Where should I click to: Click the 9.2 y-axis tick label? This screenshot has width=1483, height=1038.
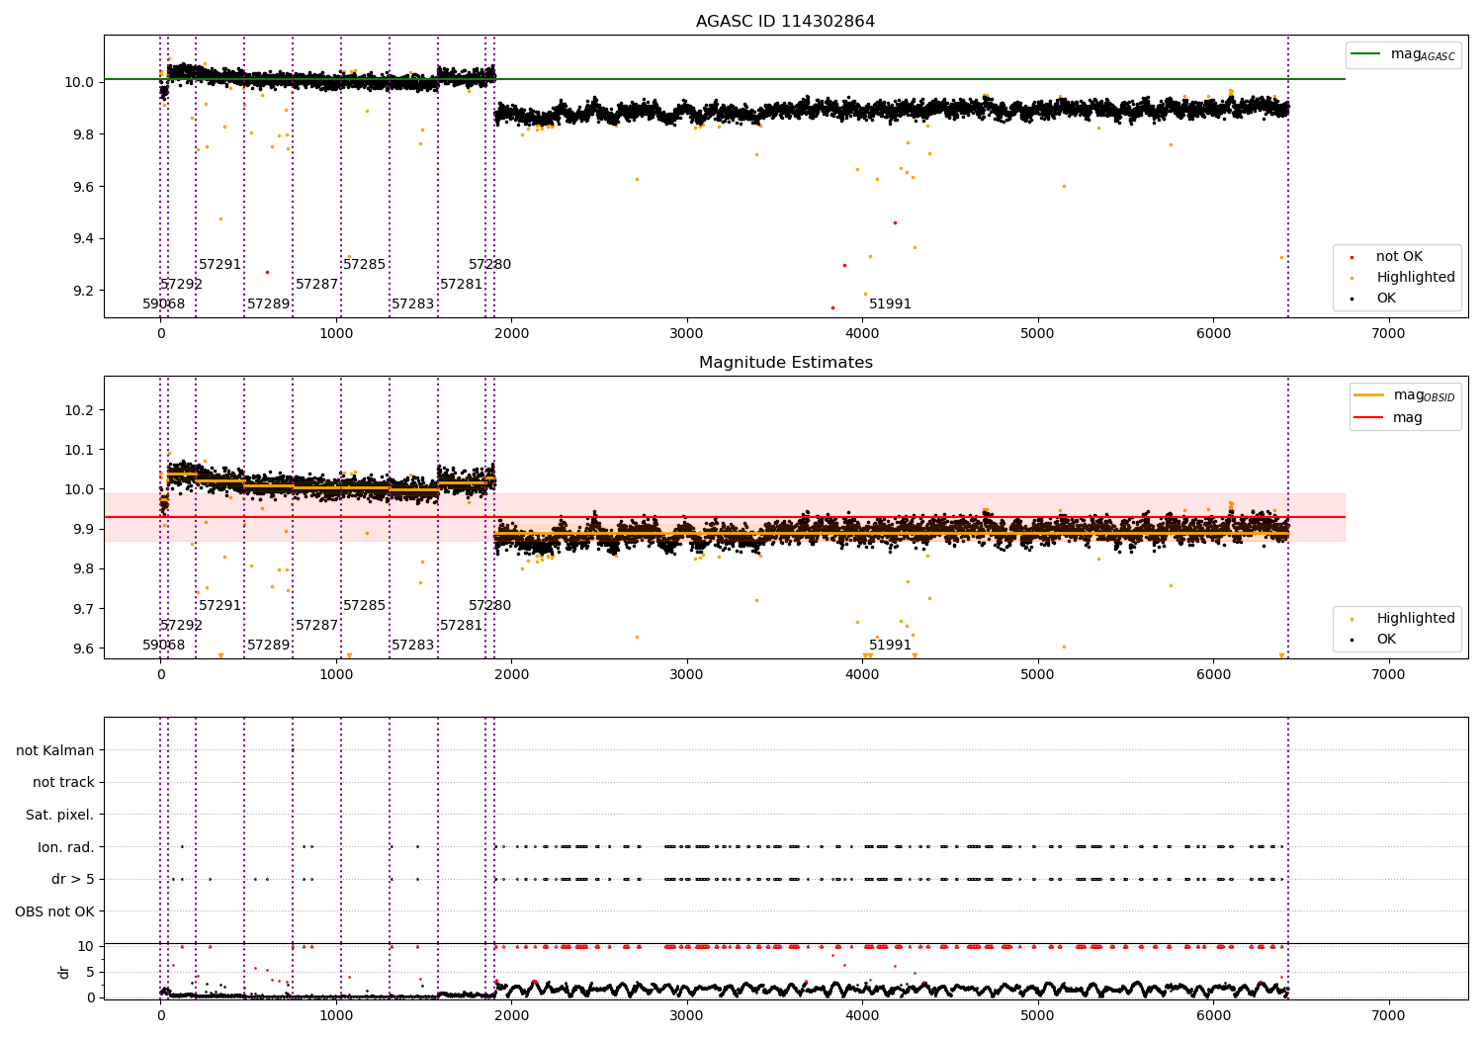click(x=82, y=291)
